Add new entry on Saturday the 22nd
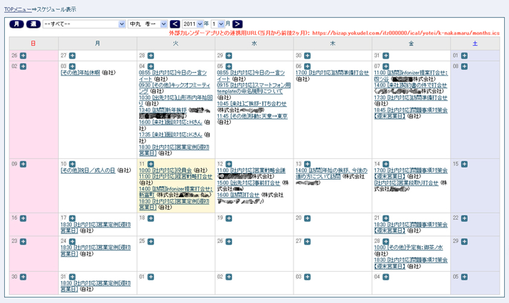 [x=464, y=218]
